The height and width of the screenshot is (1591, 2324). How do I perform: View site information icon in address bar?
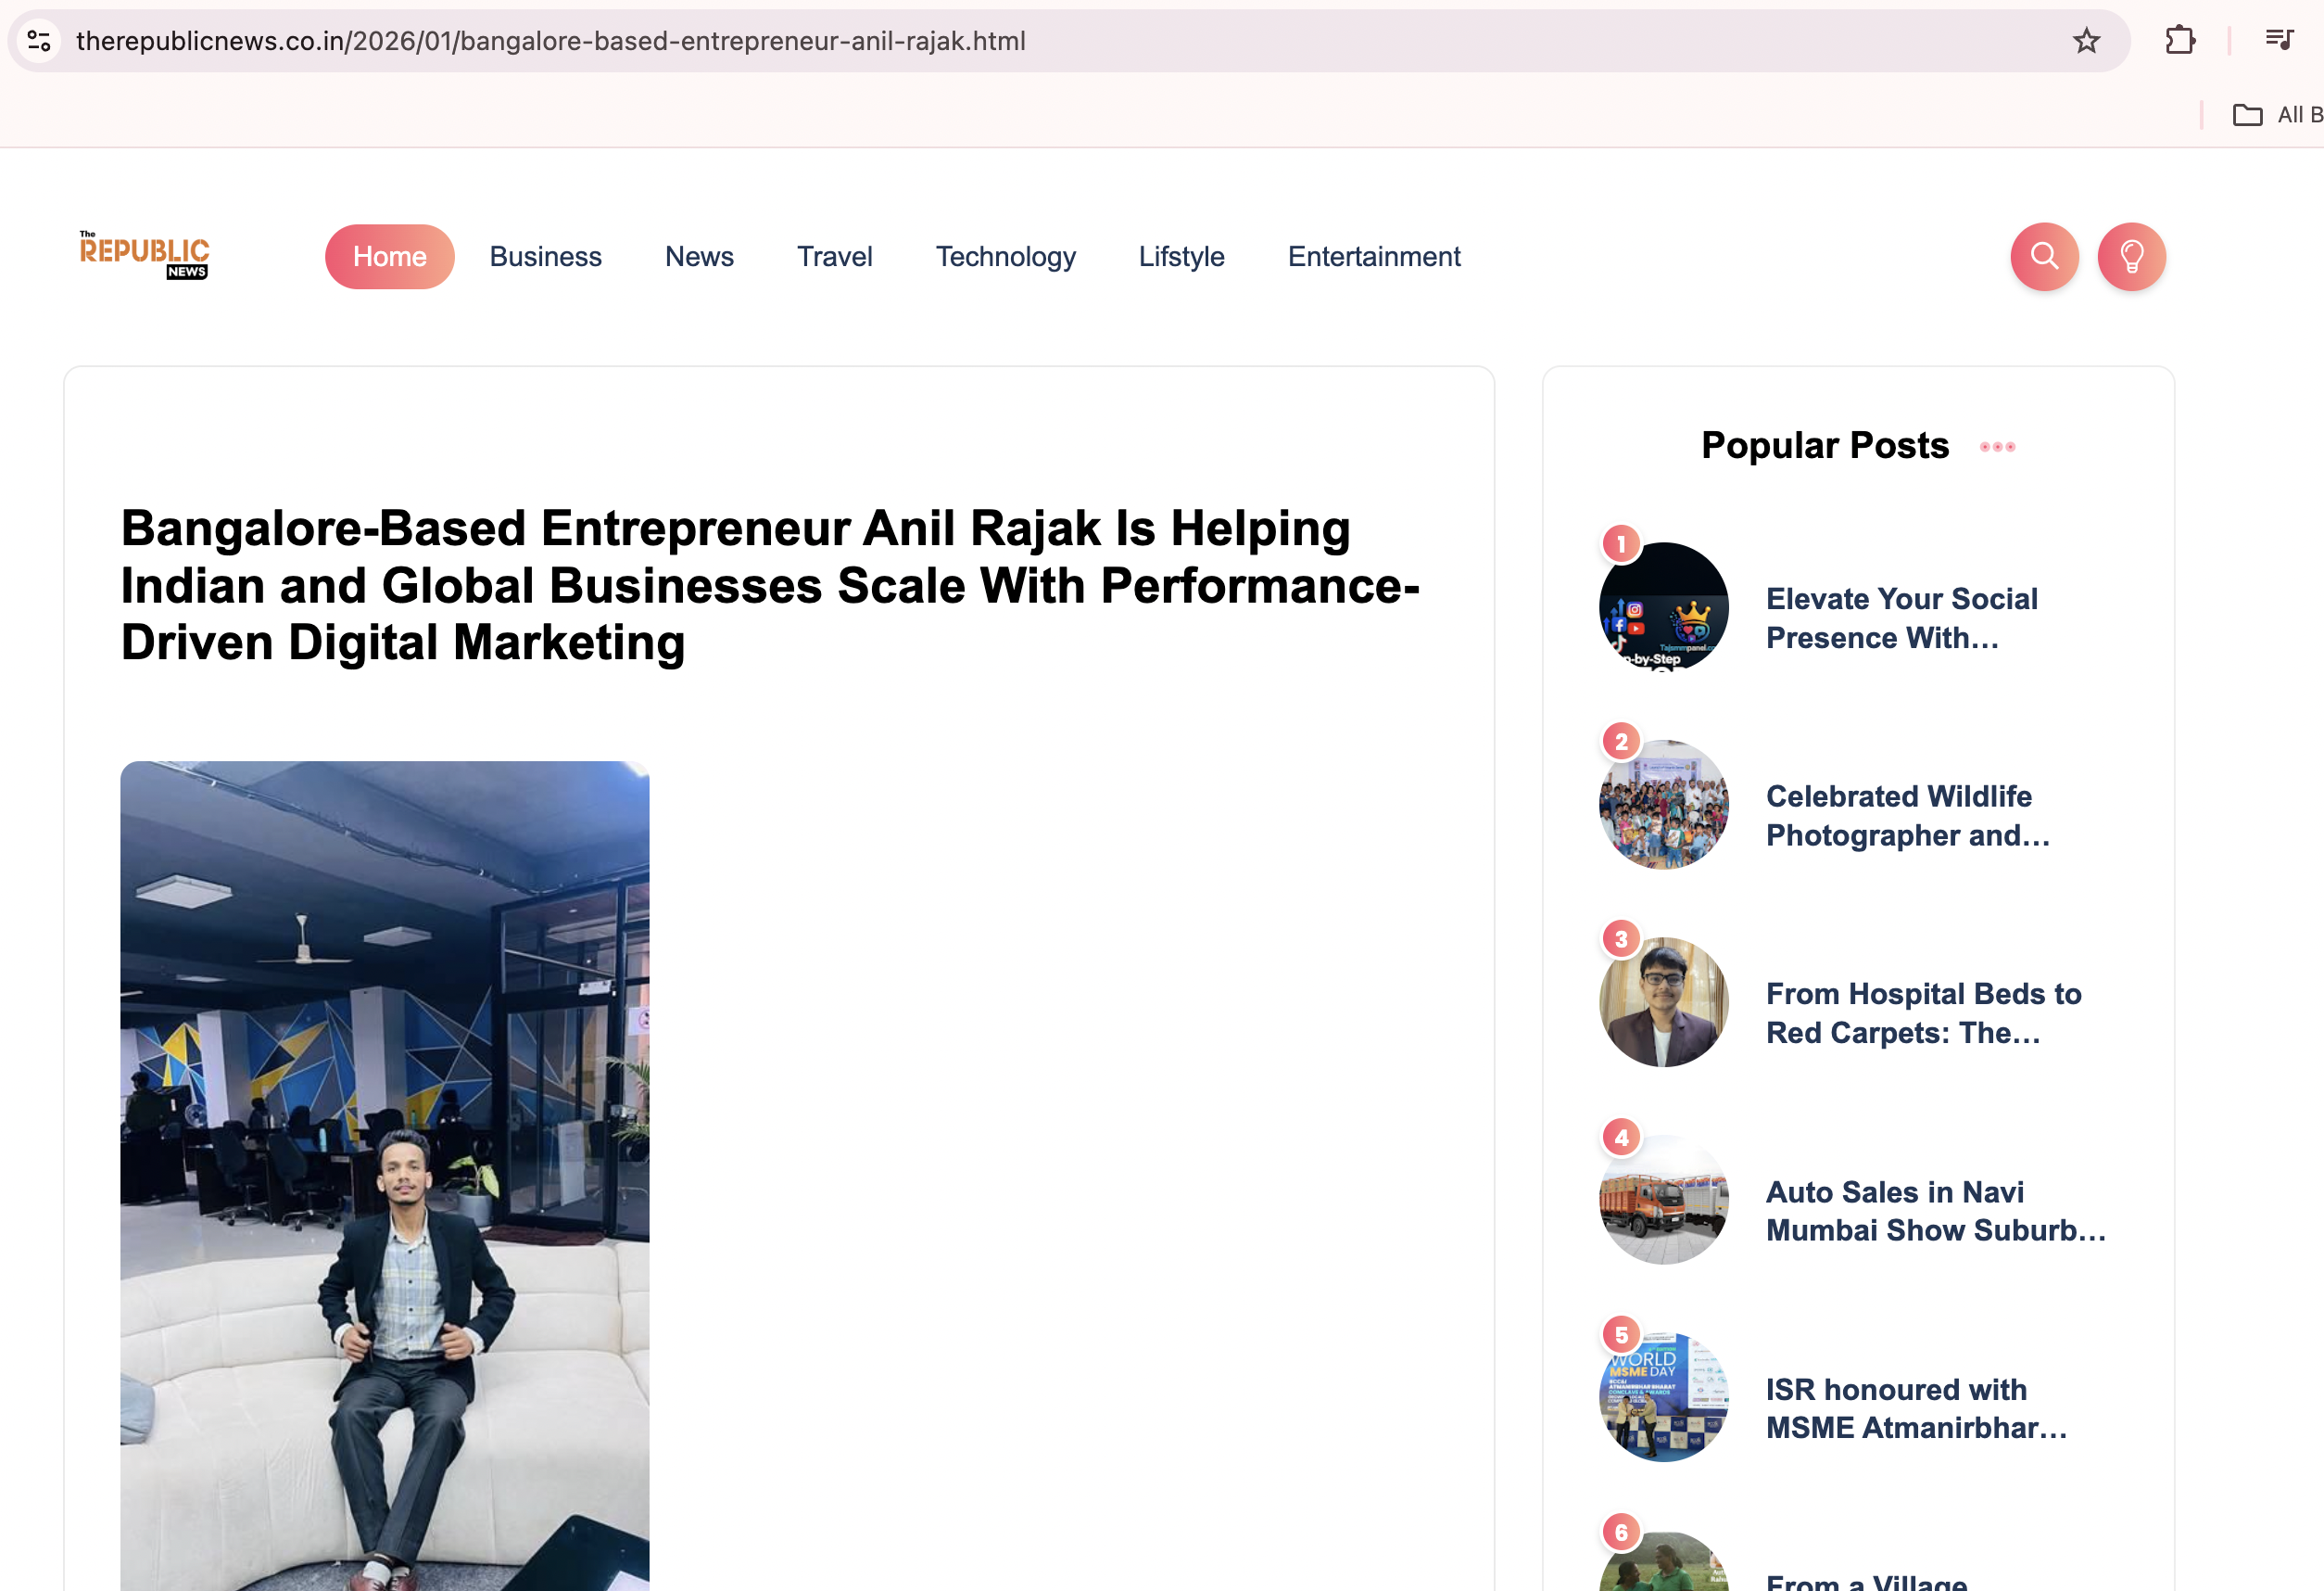click(x=39, y=41)
